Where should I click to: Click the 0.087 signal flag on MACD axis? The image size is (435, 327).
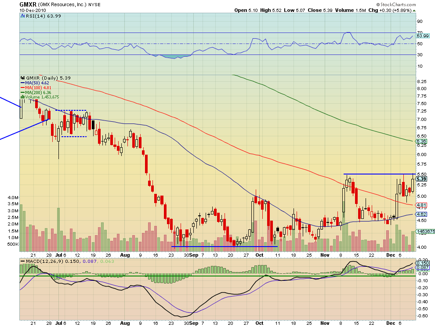click(x=423, y=268)
